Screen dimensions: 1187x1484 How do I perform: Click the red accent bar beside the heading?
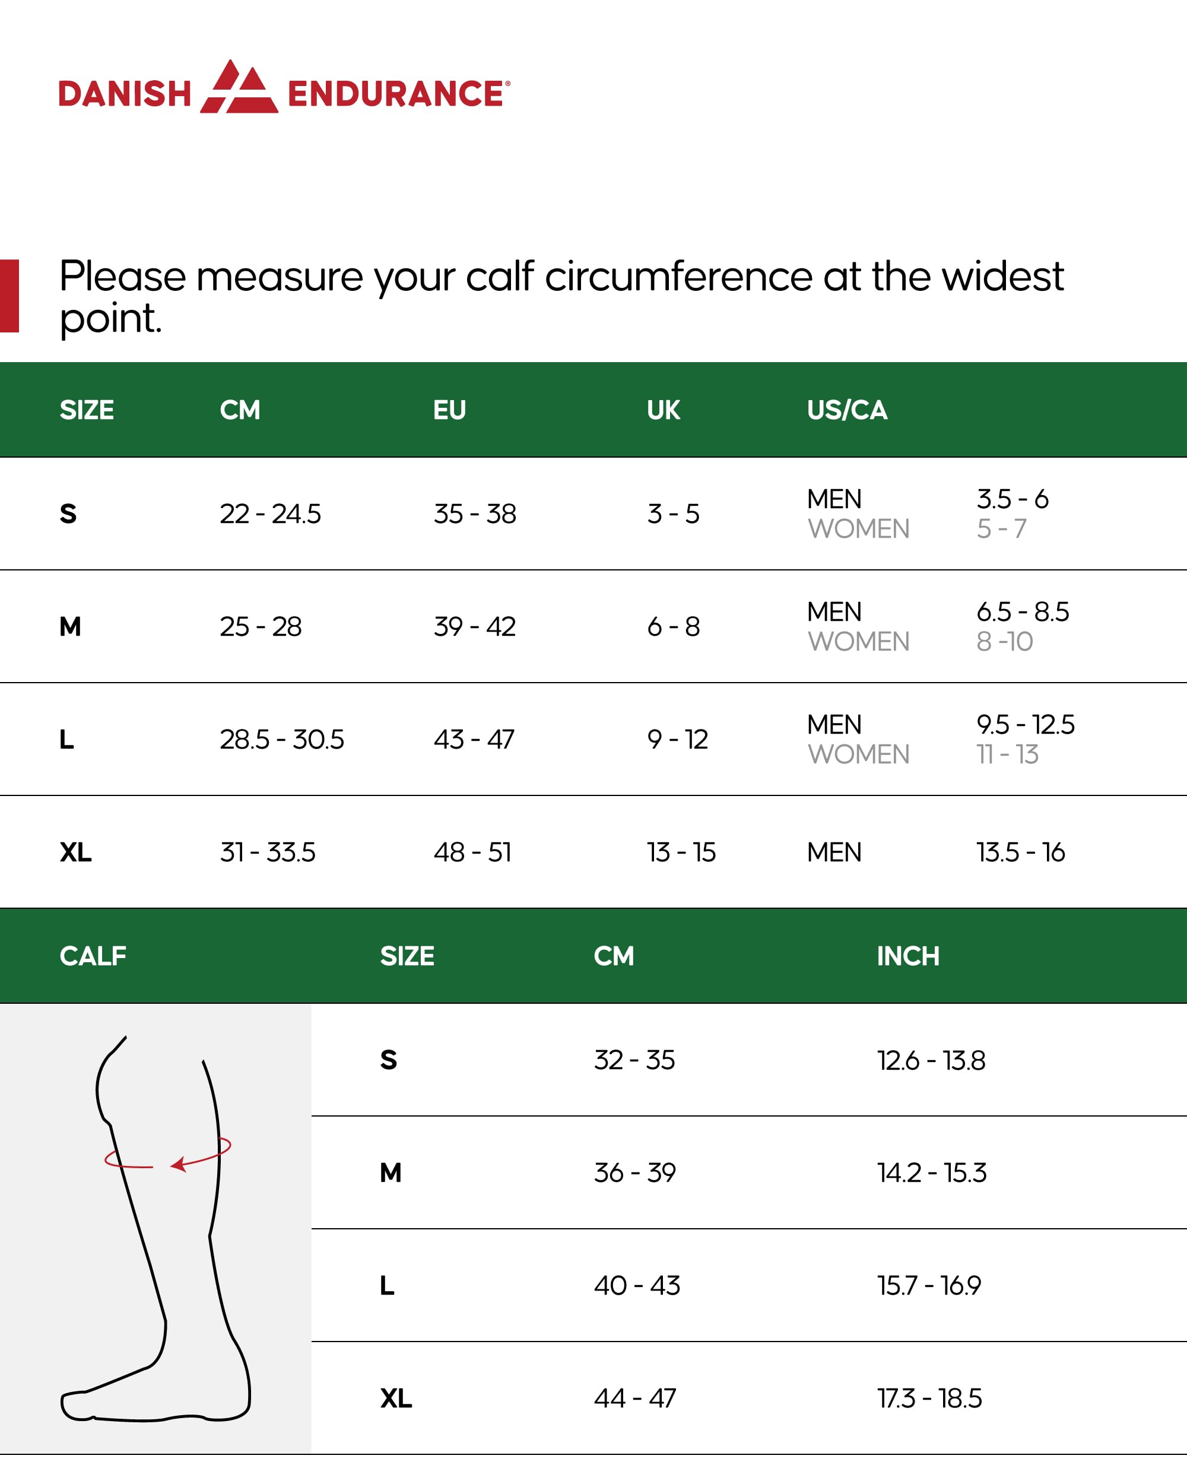tap(9, 296)
